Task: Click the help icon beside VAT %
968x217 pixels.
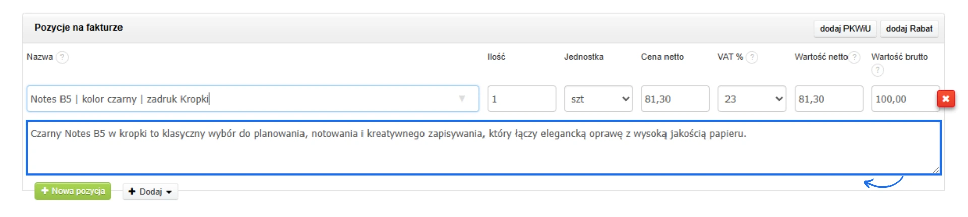Action: click(752, 57)
